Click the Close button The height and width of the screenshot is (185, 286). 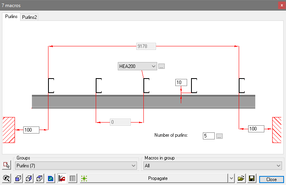271,179
